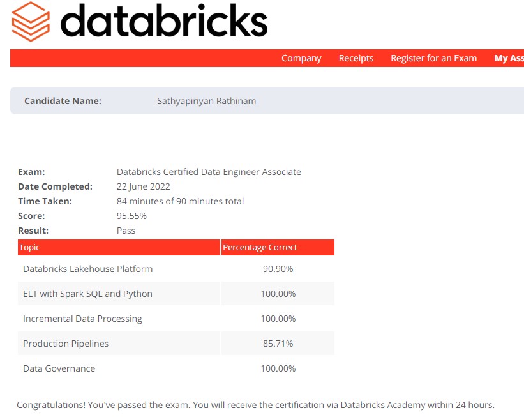
Task: Select the ELT with Spark SQL and Python row
Action: click(119, 294)
